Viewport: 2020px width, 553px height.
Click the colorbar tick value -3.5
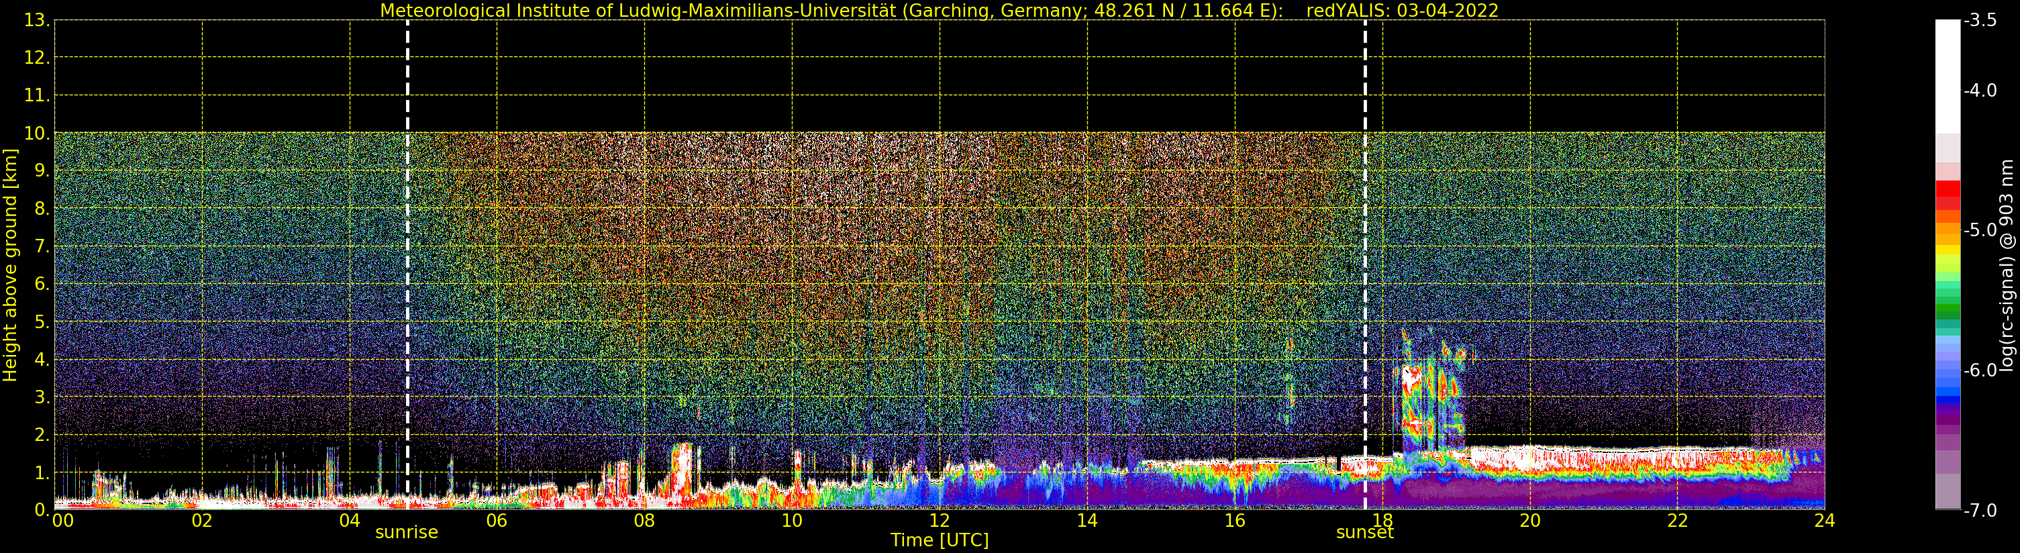point(1980,20)
